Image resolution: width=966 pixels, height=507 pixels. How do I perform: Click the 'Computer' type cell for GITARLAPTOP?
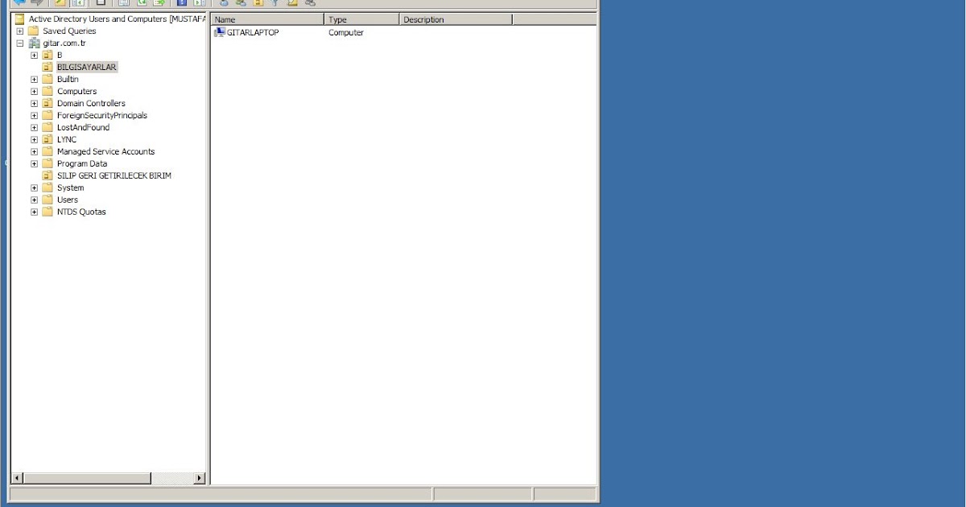coord(346,32)
